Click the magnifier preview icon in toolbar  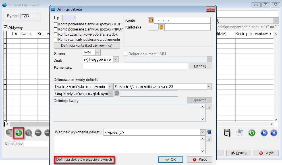point(28,133)
